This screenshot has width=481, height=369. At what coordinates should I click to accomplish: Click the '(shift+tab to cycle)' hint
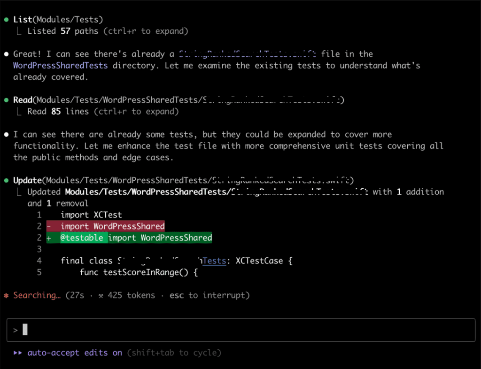click(x=174, y=353)
